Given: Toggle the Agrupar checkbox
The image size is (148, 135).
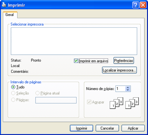Looking at the screenshot, I should pyautogui.click(x=89, y=102).
